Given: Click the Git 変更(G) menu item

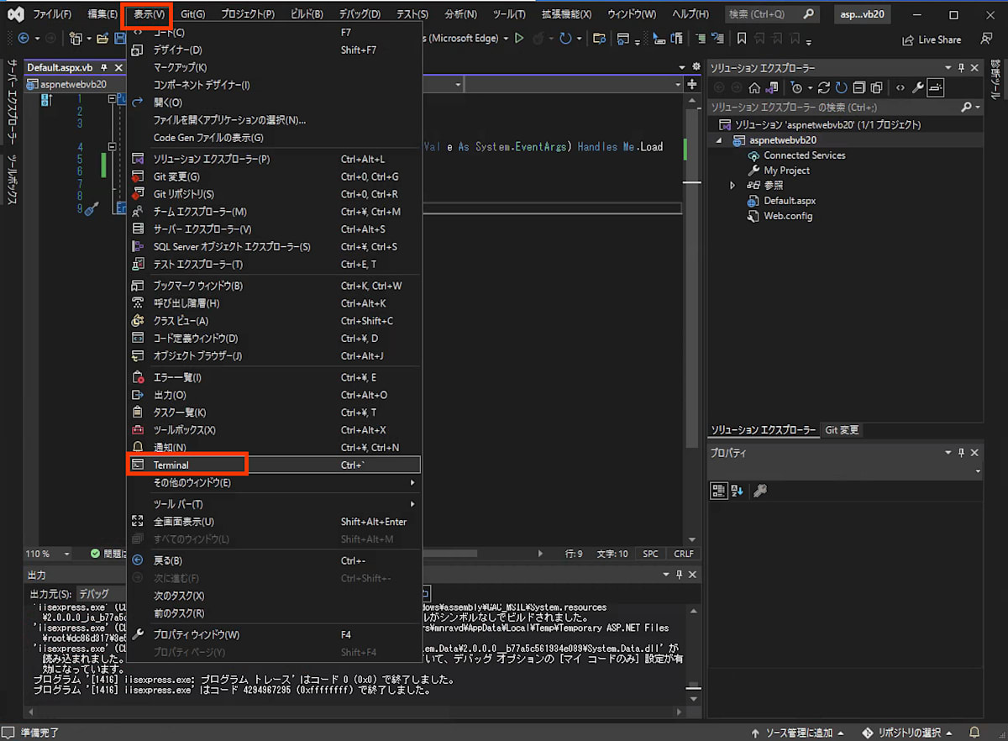Looking at the screenshot, I should click(274, 176).
